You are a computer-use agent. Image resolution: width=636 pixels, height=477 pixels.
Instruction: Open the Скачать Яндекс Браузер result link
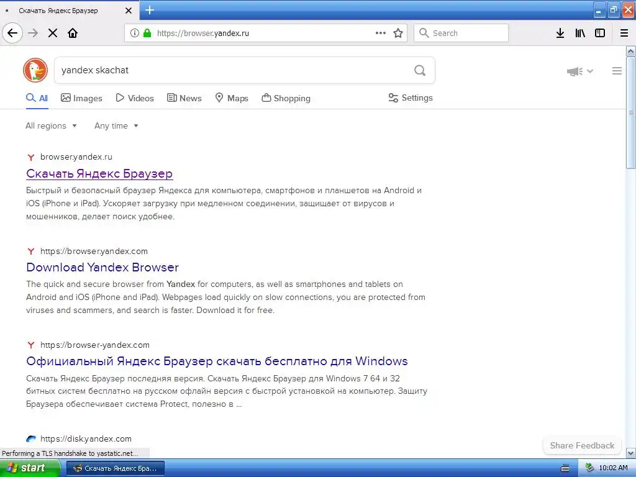[x=99, y=174]
